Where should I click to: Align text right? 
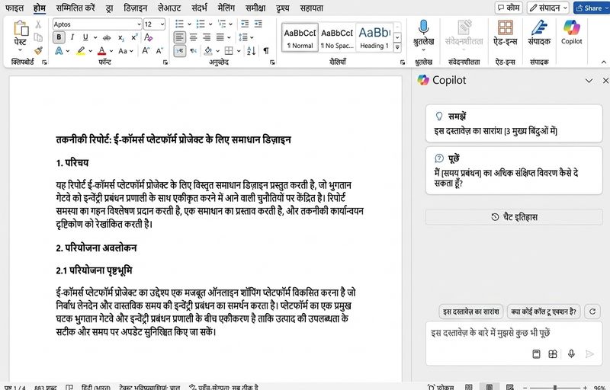207,37
